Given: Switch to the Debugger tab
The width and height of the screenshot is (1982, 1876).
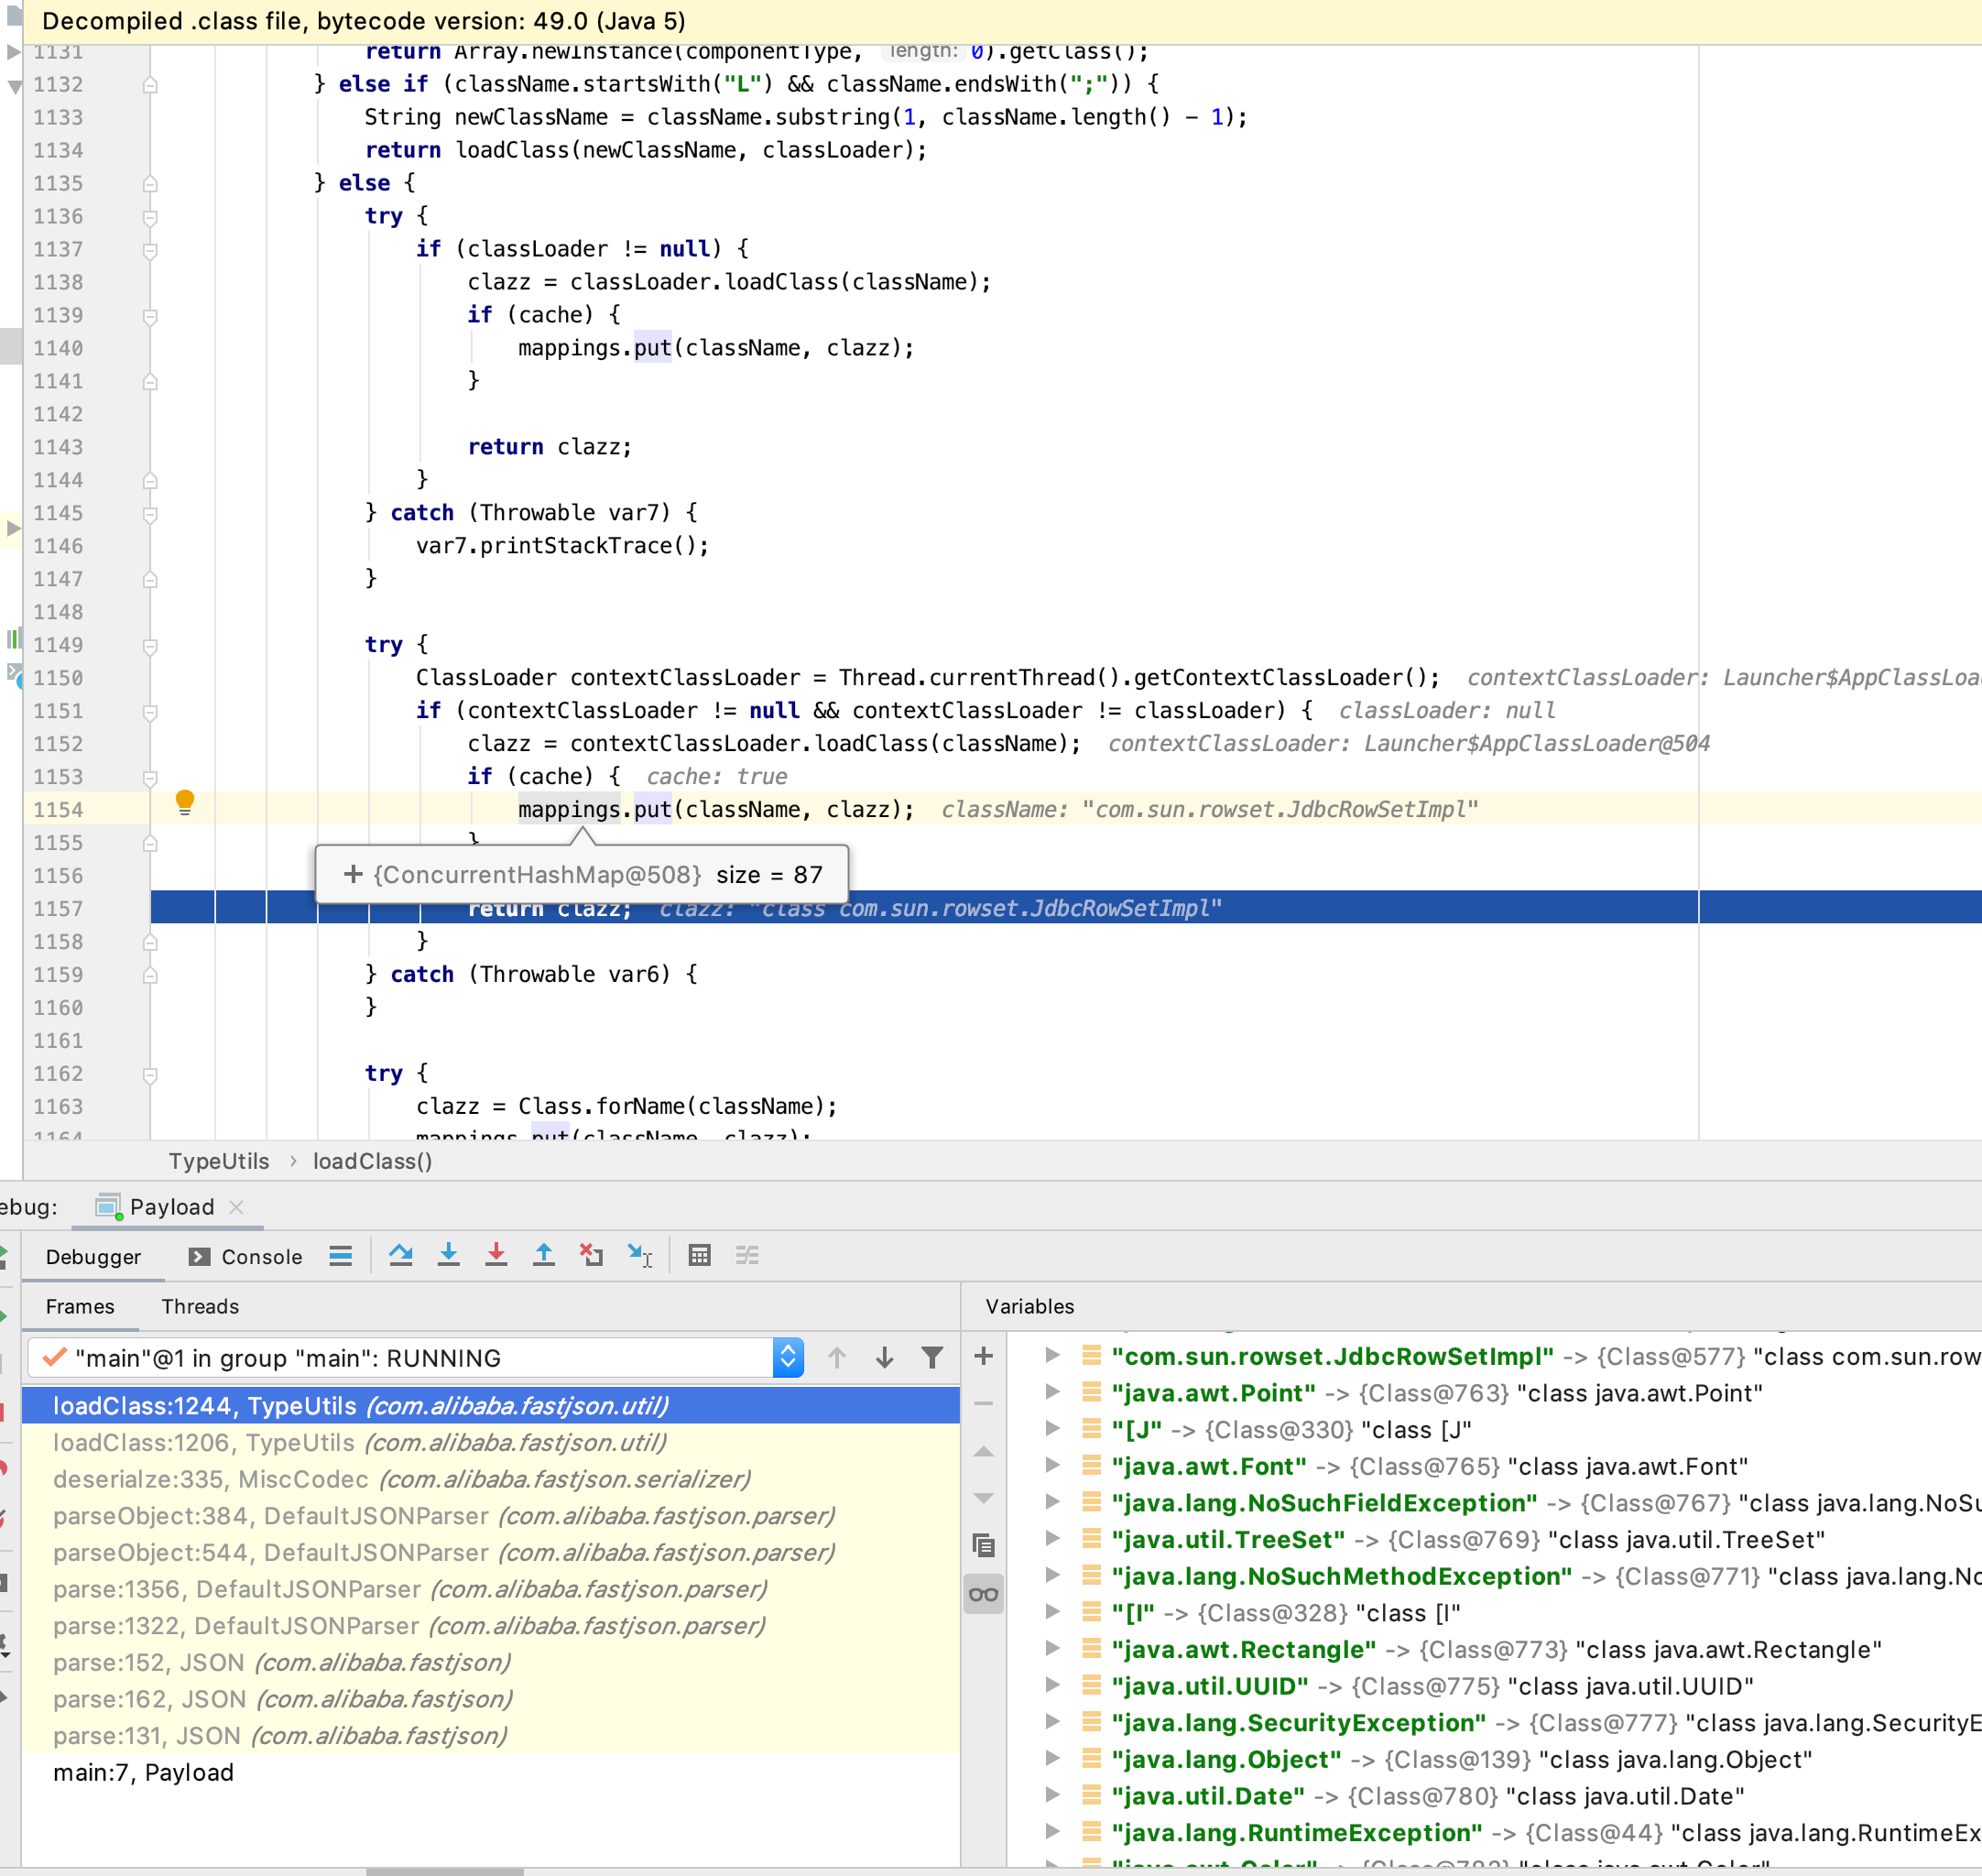Looking at the screenshot, I should [x=93, y=1256].
